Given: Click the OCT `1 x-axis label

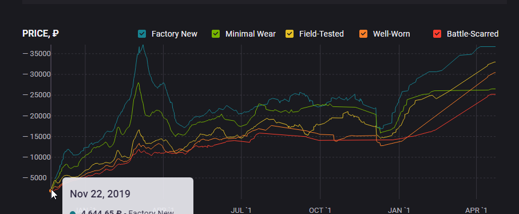Looking at the screenshot, I should (320, 211).
